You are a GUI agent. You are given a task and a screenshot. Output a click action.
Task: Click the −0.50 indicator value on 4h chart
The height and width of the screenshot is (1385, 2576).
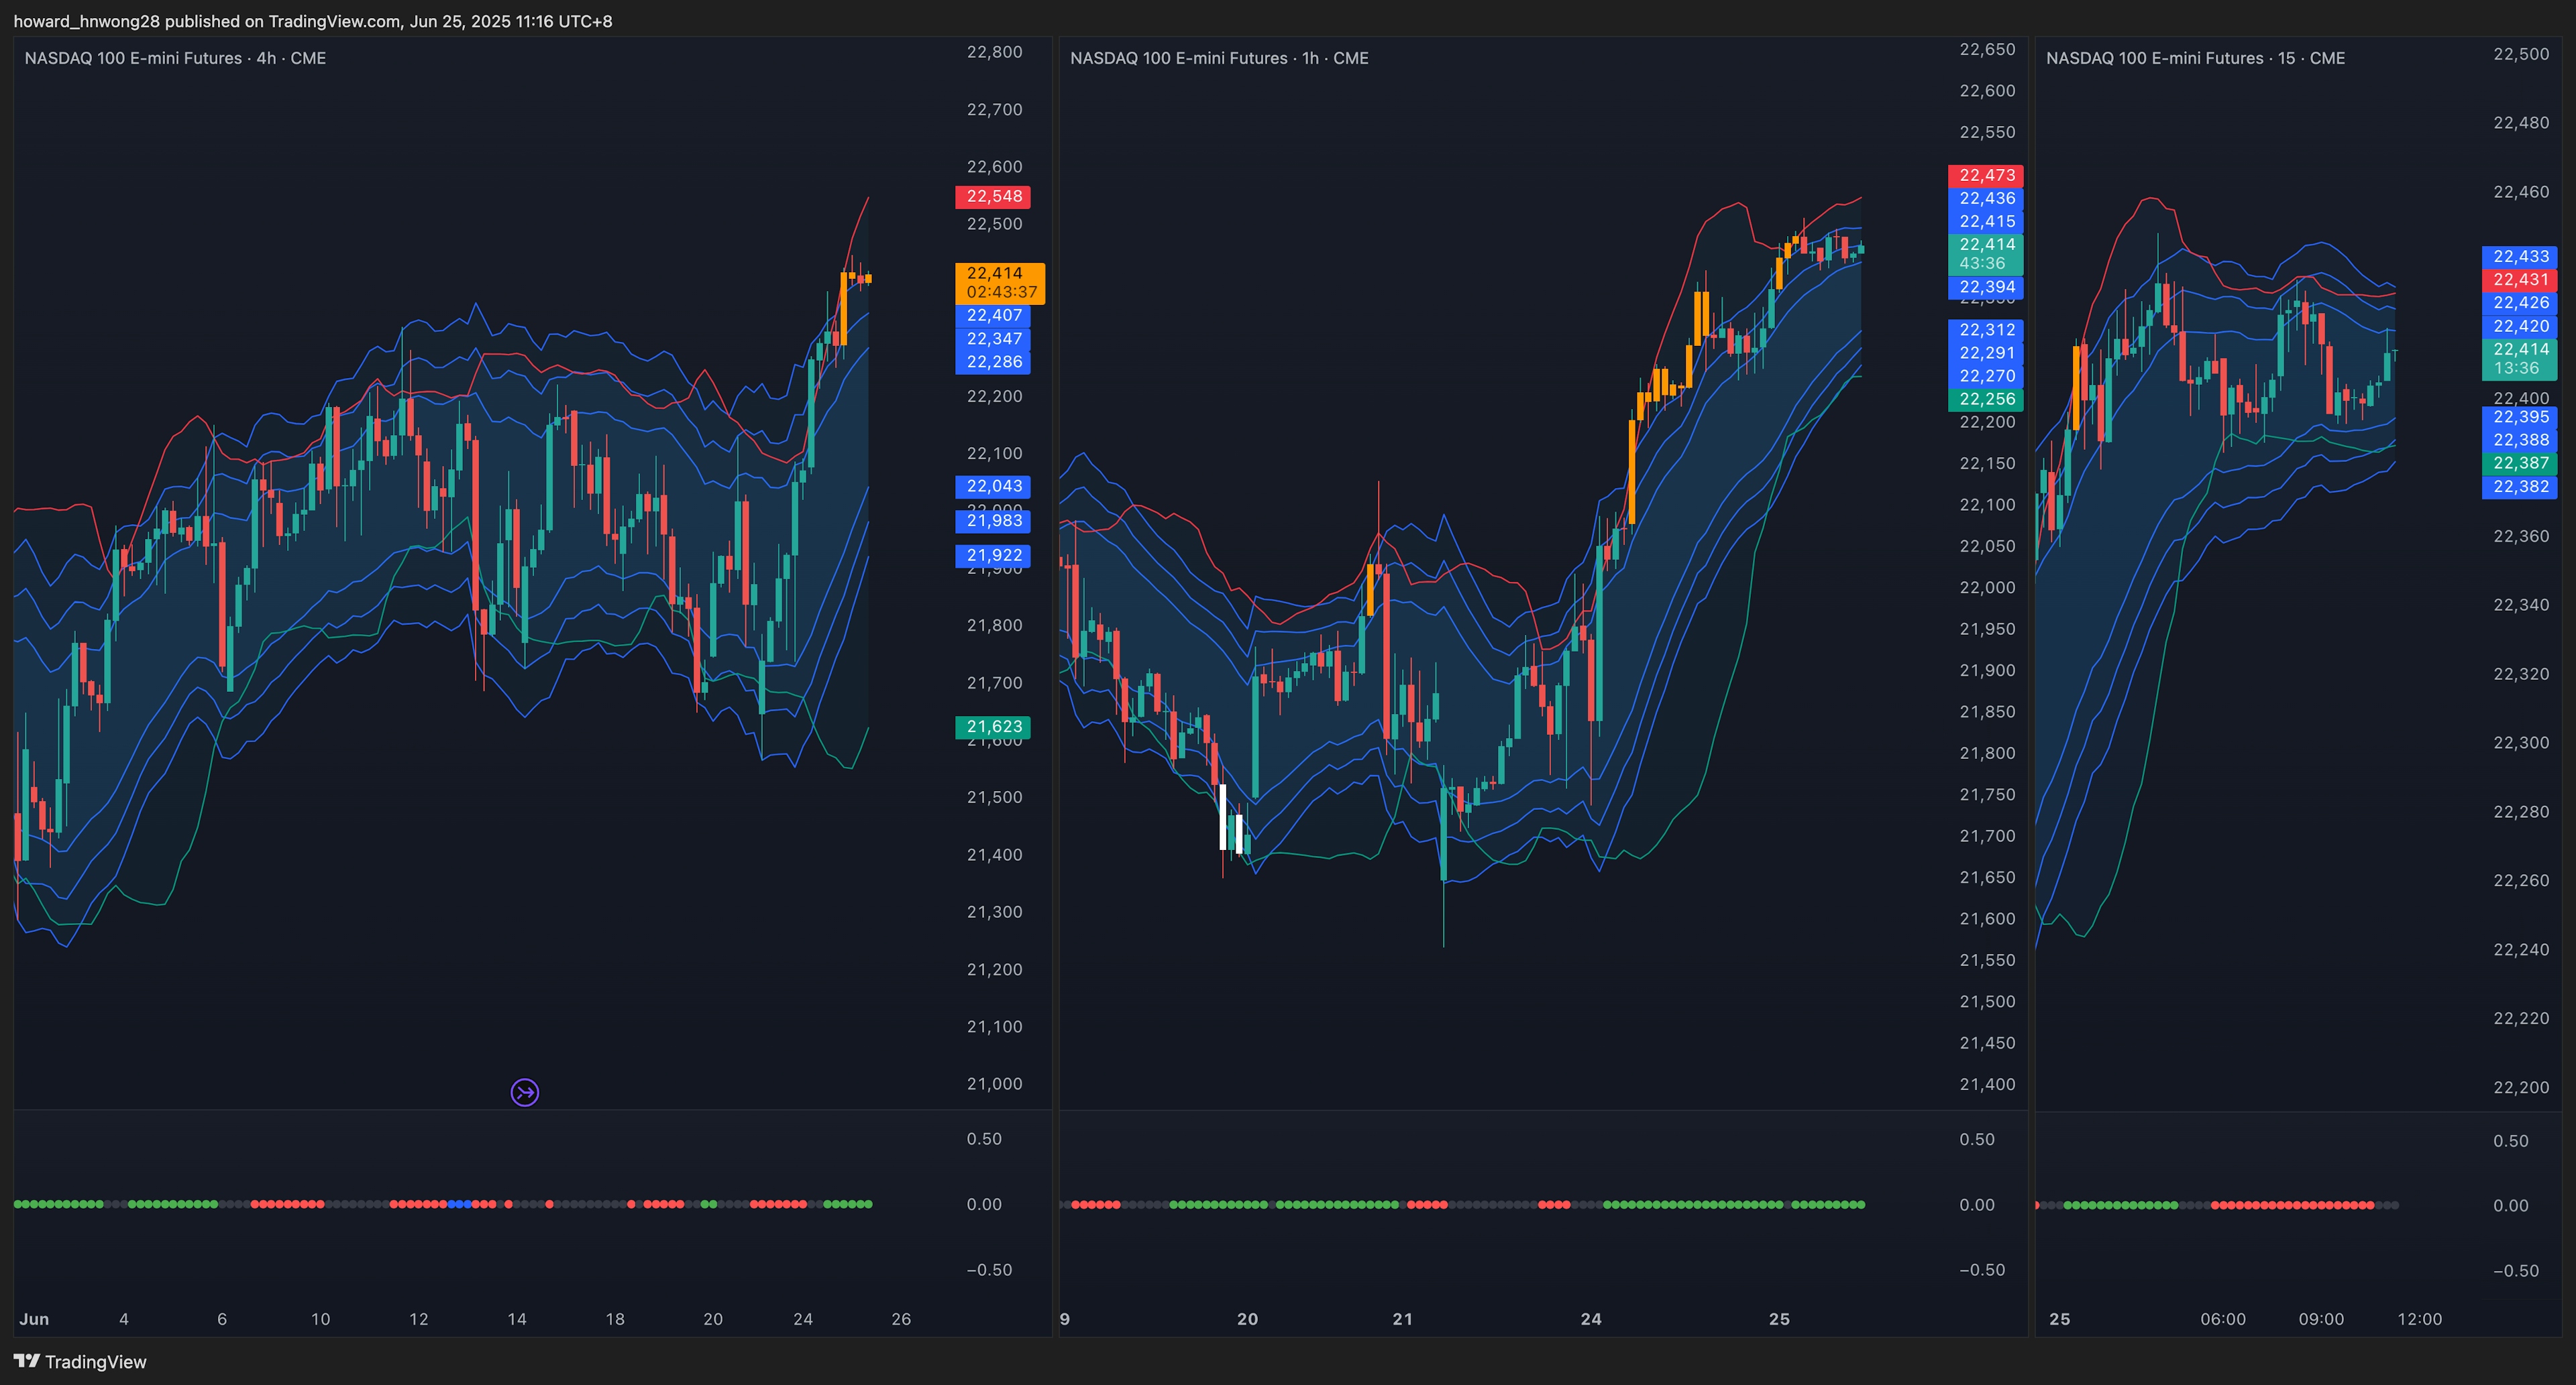989,1270
